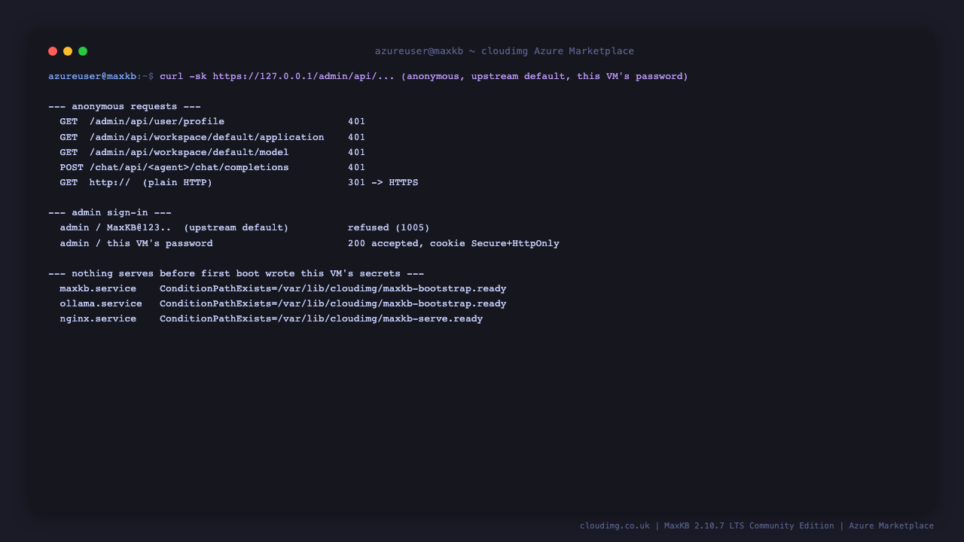Image resolution: width=964 pixels, height=542 pixels.
Task: Select the anonymous requests section header
Action: pos(124,107)
